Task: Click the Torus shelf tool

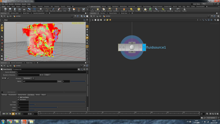Action: (x=20, y=9)
